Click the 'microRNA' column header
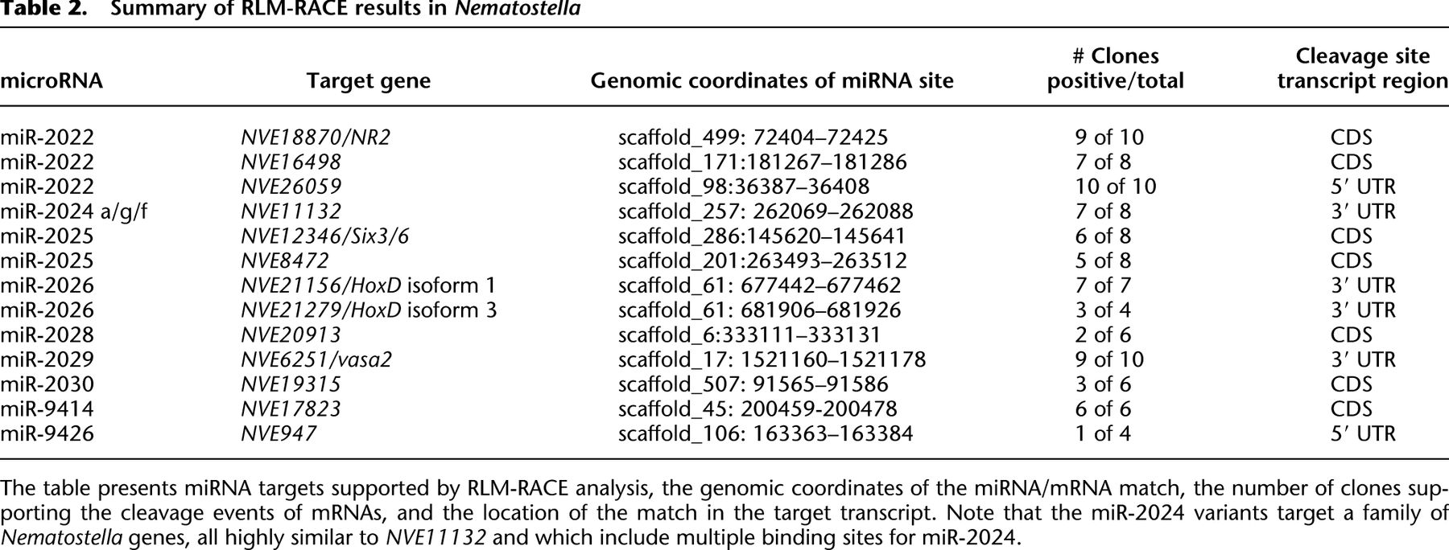This screenshot has width=1449, height=550. [52, 81]
